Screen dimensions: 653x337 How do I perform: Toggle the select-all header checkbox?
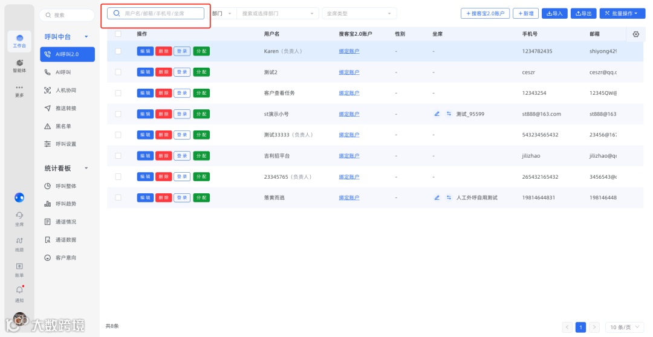119,34
